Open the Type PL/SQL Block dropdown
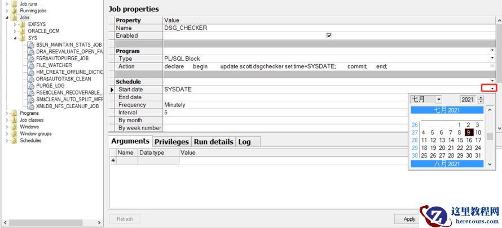The width and height of the screenshot is (502, 228). [492, 58]
